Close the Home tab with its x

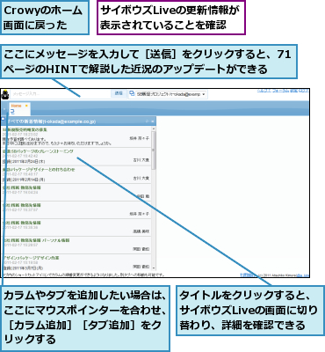(x=26, y=106)
